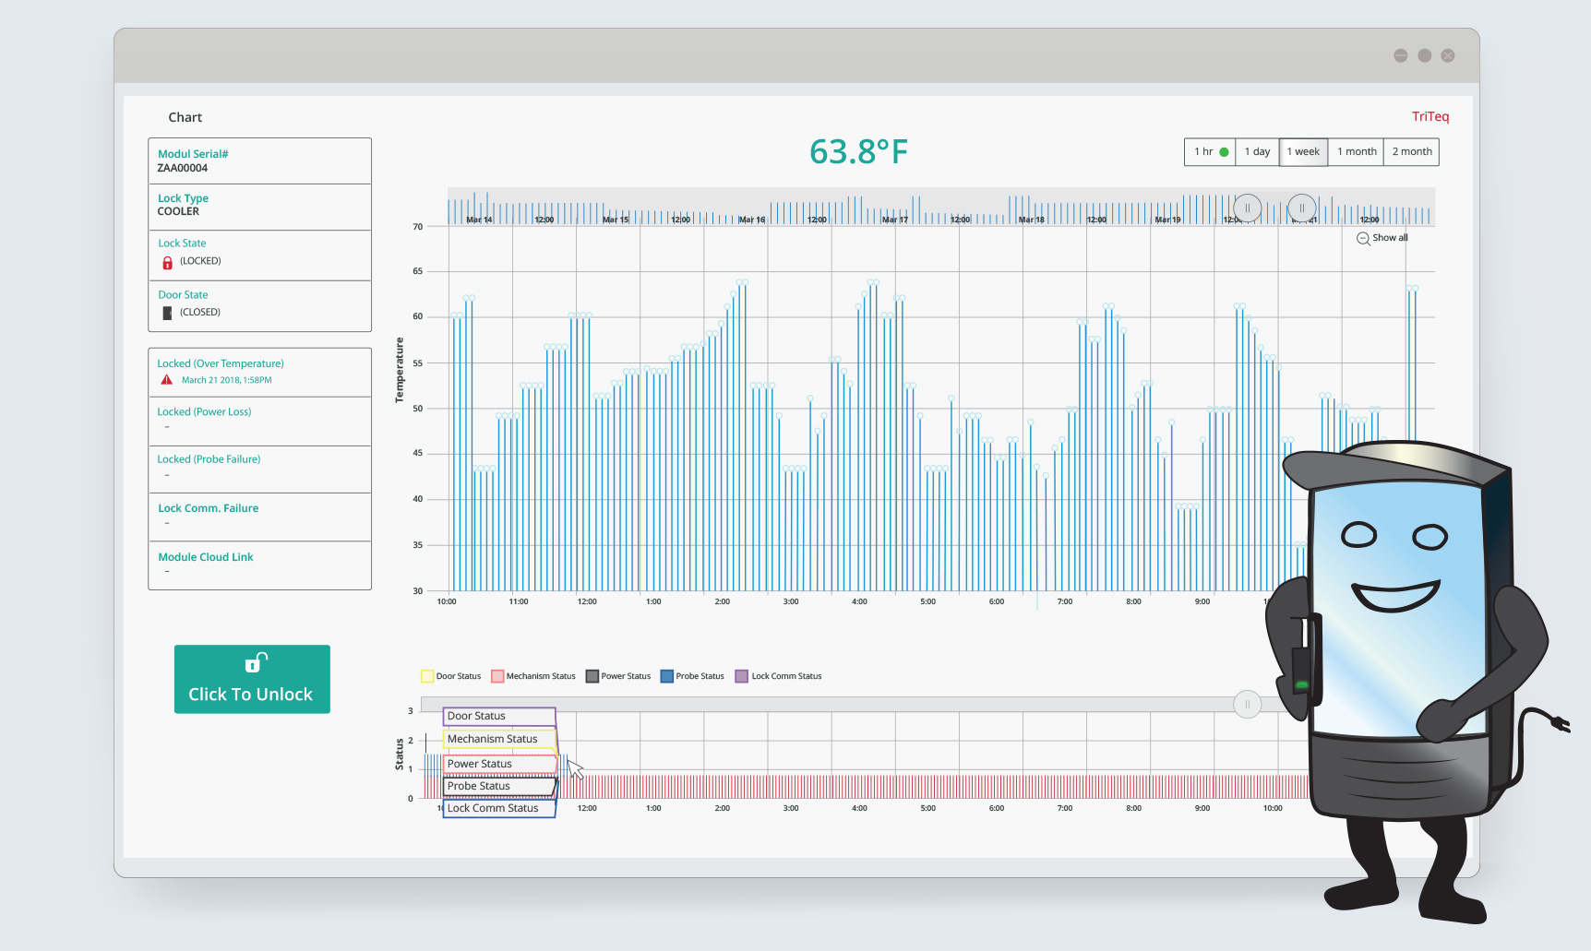Image resolution: width=1591 pixels, height=951 pixels.
Task: Minimize the window with the dash button
Action: (x=1401, y=55)
